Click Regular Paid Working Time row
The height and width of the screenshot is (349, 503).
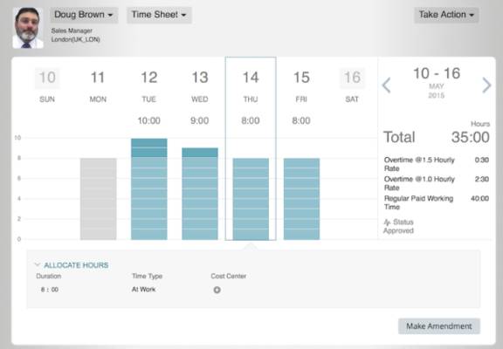tap(437, 202)
